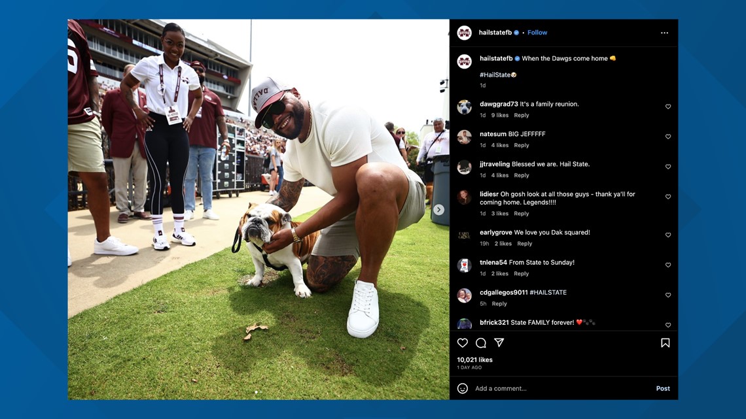Reply to tnlena54's comment
This screenshot has height=419, width=746.
coord(522,274)
